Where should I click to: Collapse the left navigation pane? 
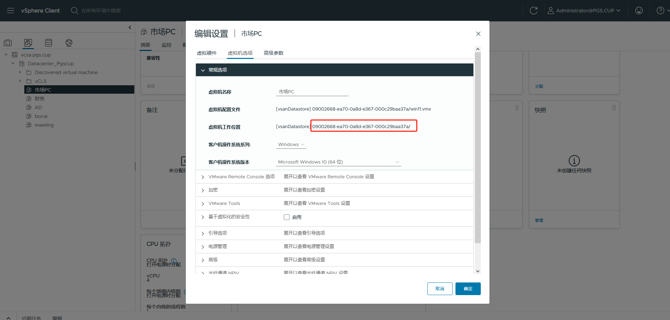point(130,27)
